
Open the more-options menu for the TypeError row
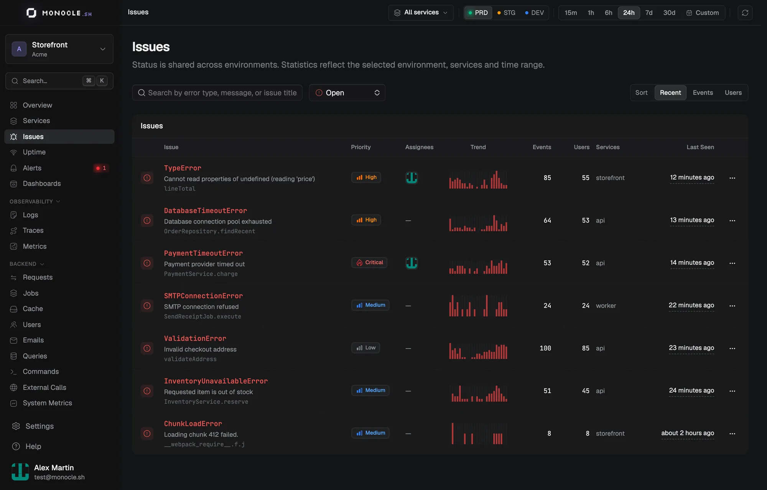pyautogui.click(x=732, y=178)
